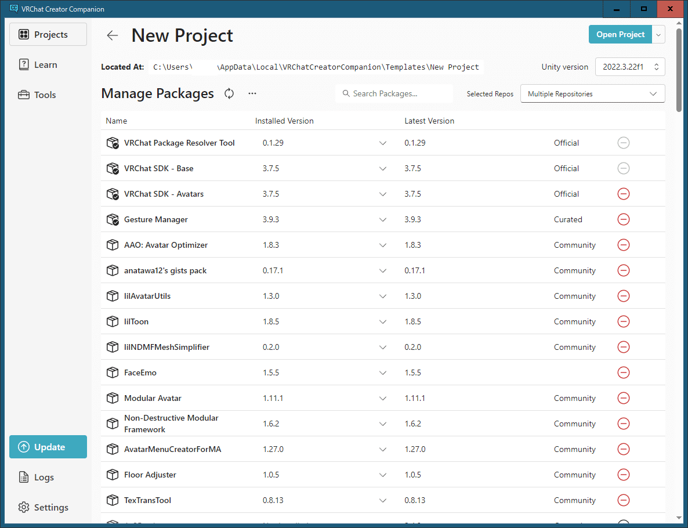The image size is (688, 528).
Task: Sort by the Name column header
Action: tap(116, 121)
